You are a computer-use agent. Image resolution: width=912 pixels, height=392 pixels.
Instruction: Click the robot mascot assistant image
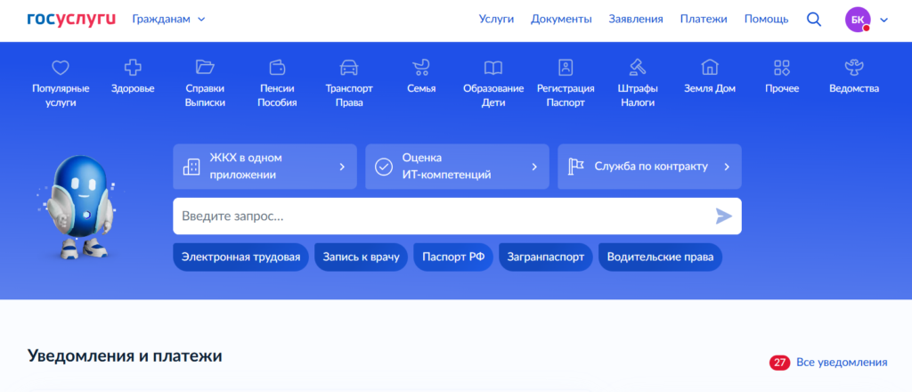[77, 206]
